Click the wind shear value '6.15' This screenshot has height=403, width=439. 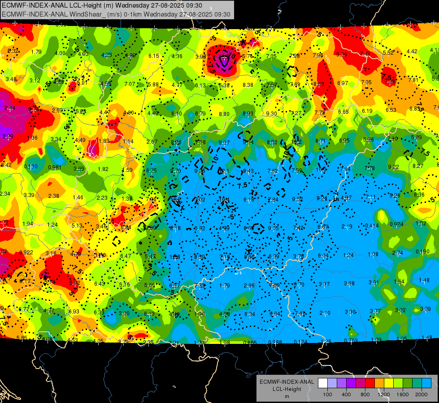(153, 56)
